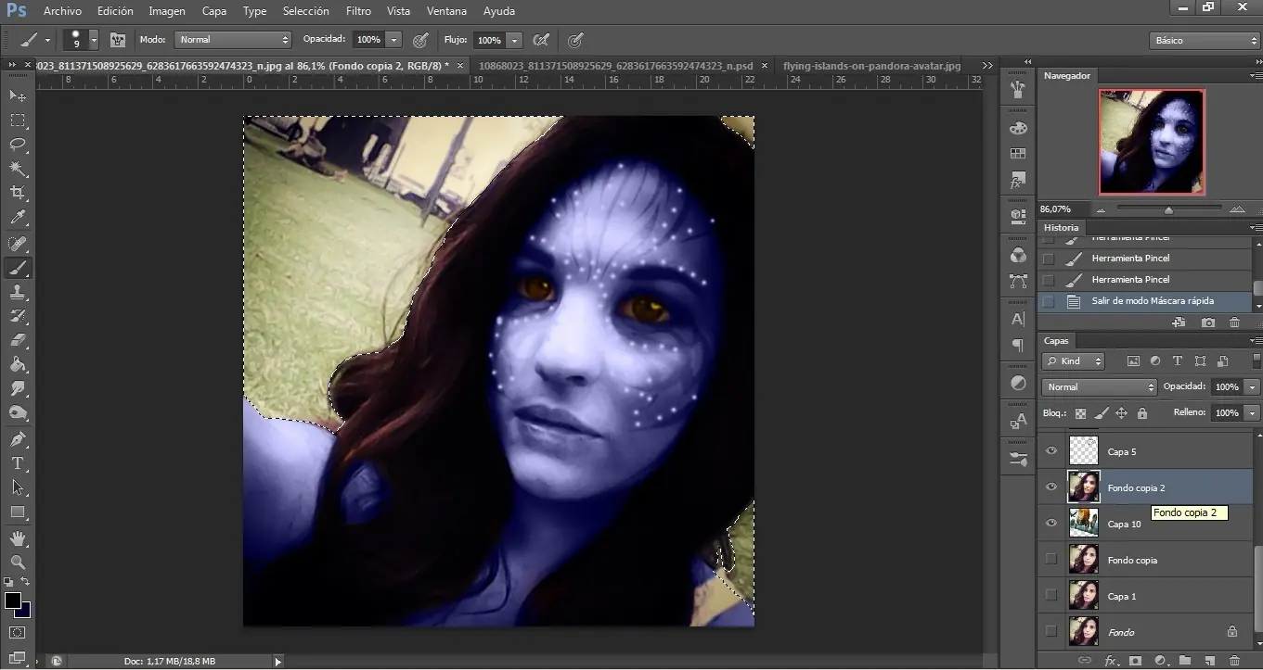Select the Paint Bucket tool

[x=18, y=364]
